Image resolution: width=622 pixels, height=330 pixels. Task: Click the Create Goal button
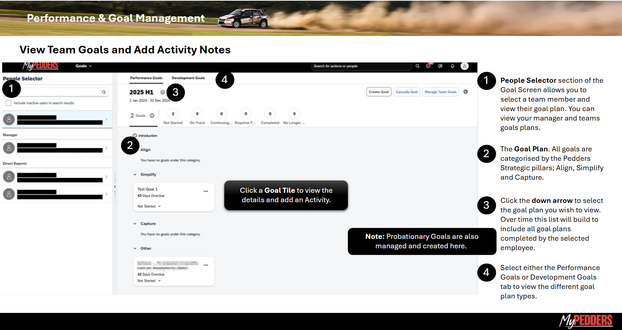pos(378,92)
